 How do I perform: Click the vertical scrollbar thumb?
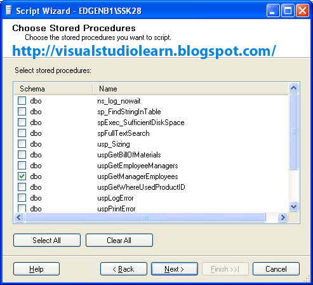pos(293,131)
